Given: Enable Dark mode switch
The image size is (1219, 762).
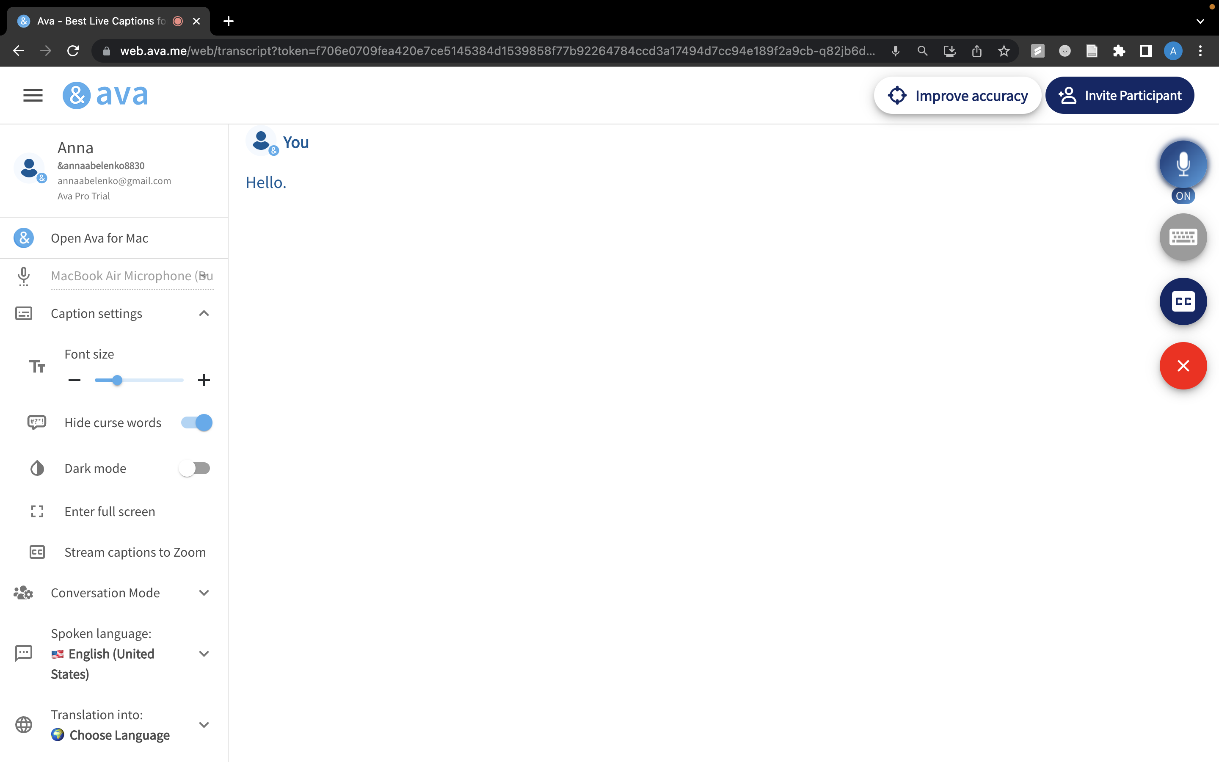Looking at the screenshot, I should [x=195, y=468].
